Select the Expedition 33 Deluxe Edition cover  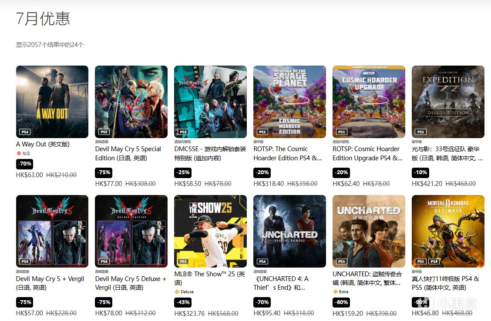tap(448, 102)
